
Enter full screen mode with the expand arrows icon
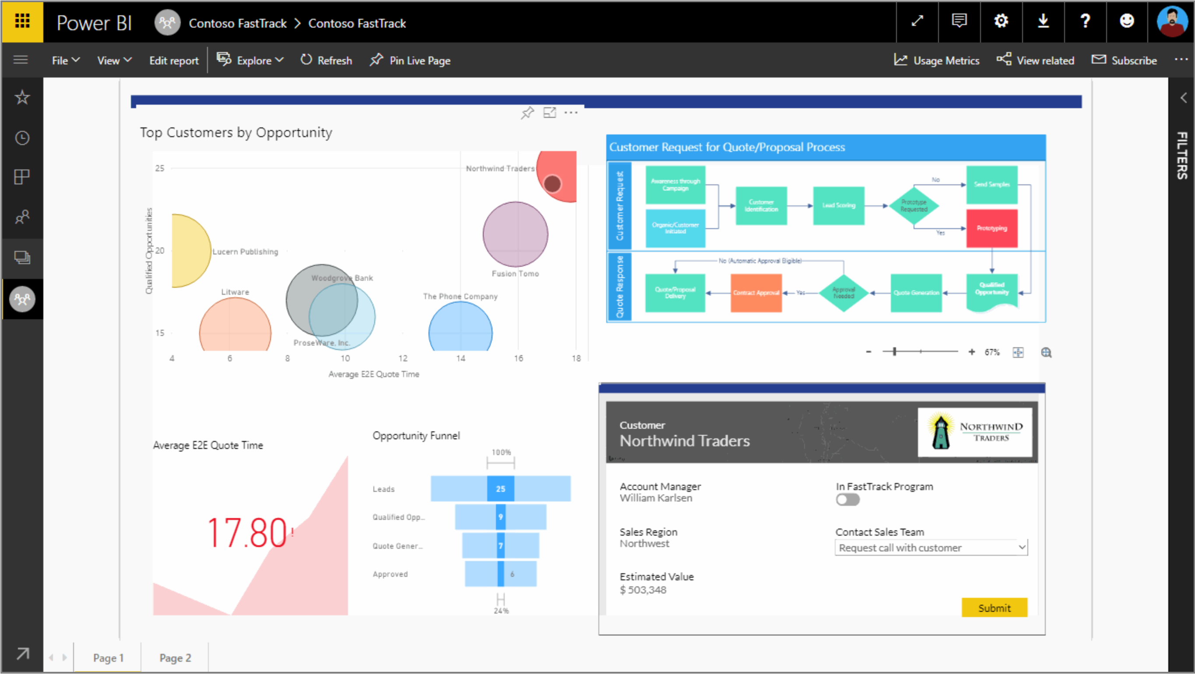[x=917, y=21]
